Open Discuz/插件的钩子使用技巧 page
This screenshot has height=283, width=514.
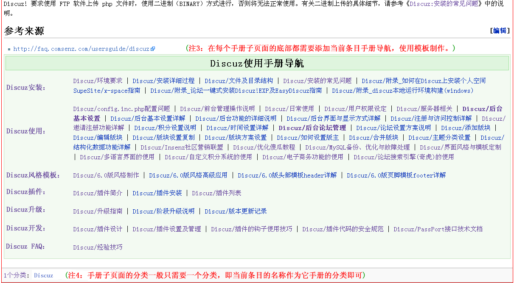252,229
